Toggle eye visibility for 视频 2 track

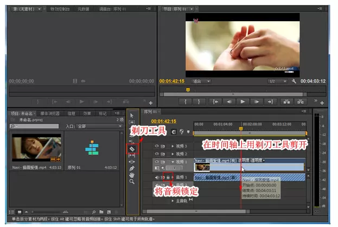click(157, 154)
